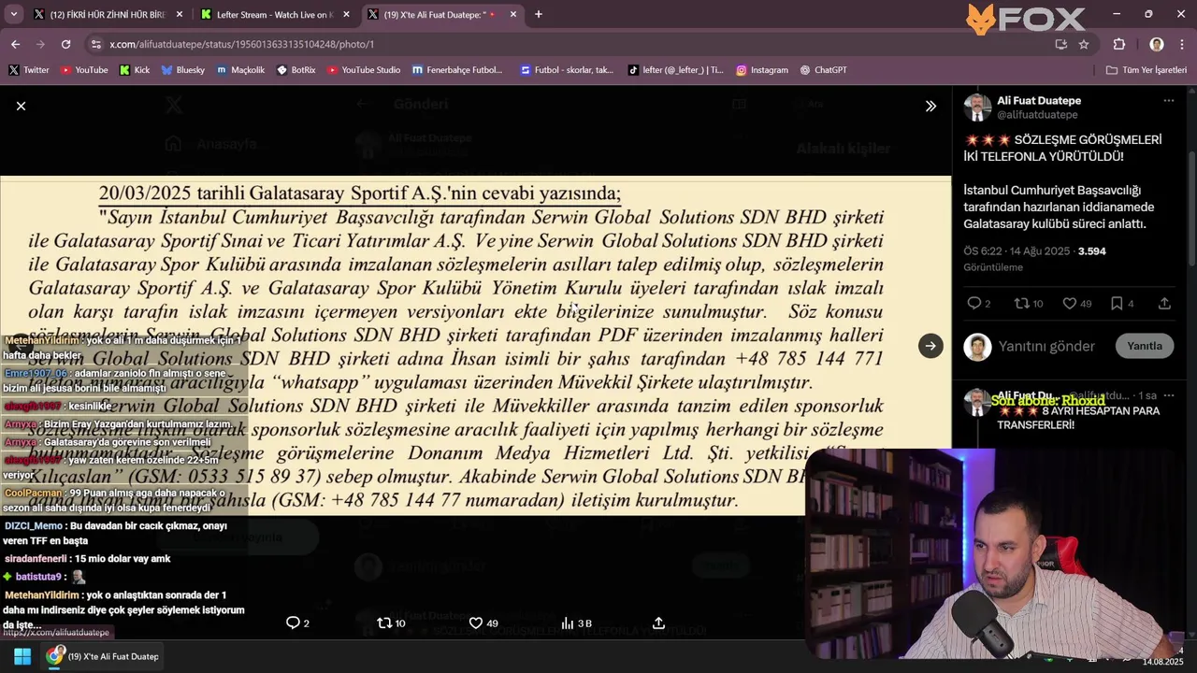The height and width of the screenshot is (673, 1197).
Task: Open the ChatGPT bookmark
Action: coord(823,70)
